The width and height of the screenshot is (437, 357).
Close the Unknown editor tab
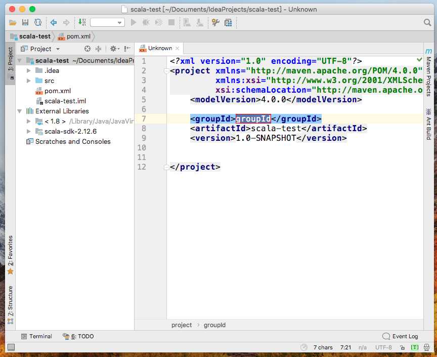(x=177, y=48)
